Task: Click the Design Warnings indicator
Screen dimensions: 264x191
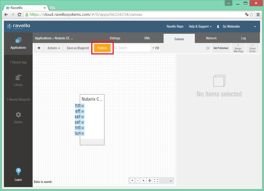Action: tap(238, 48)
